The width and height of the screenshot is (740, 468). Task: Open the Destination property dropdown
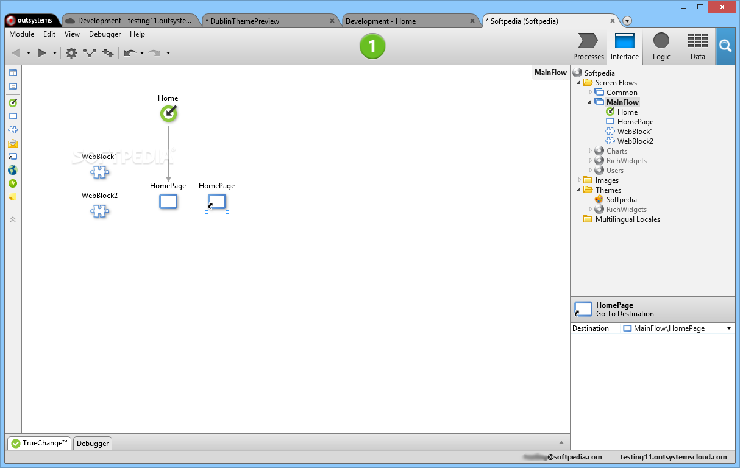pyautogui.click(x=729, y=328)
